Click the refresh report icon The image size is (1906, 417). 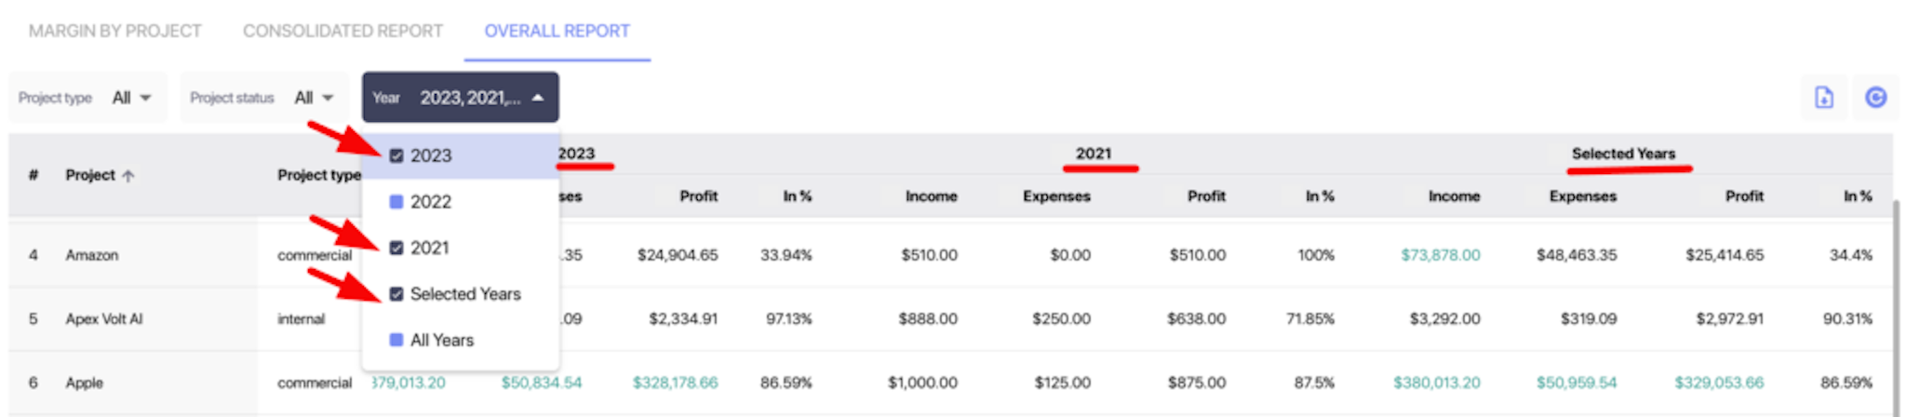coord(1875,98)
